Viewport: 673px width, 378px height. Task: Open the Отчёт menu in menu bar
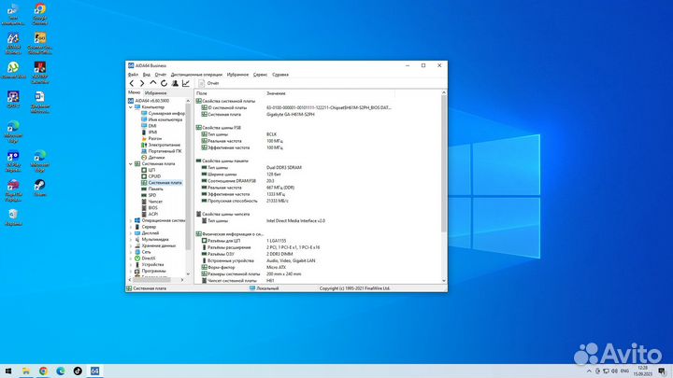tap(160, 75)
